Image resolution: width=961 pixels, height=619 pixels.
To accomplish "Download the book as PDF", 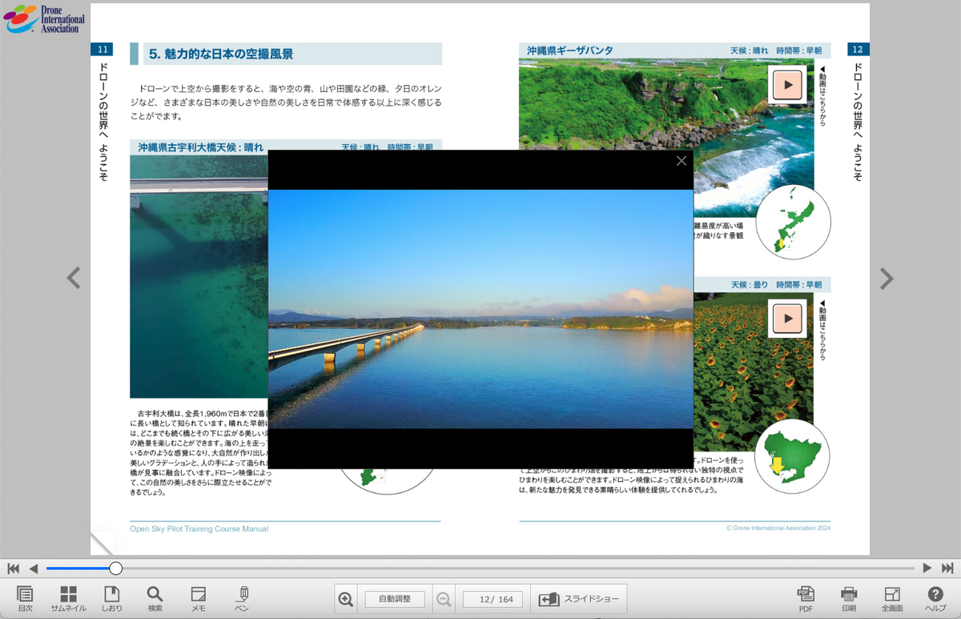I will pyautogui.click(x=806, y=598).
